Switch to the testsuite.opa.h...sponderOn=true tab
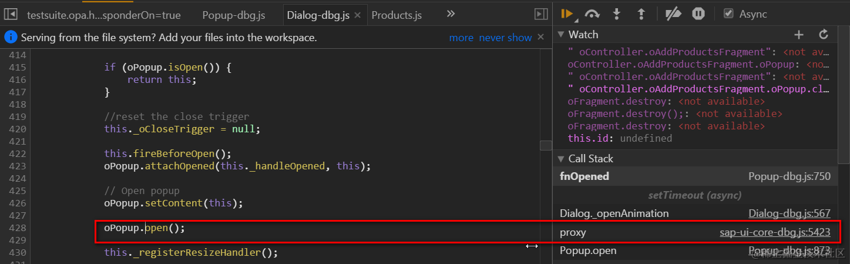Image resolution: width=850 pixels, height=264 pixels. [x=104, y=15]
